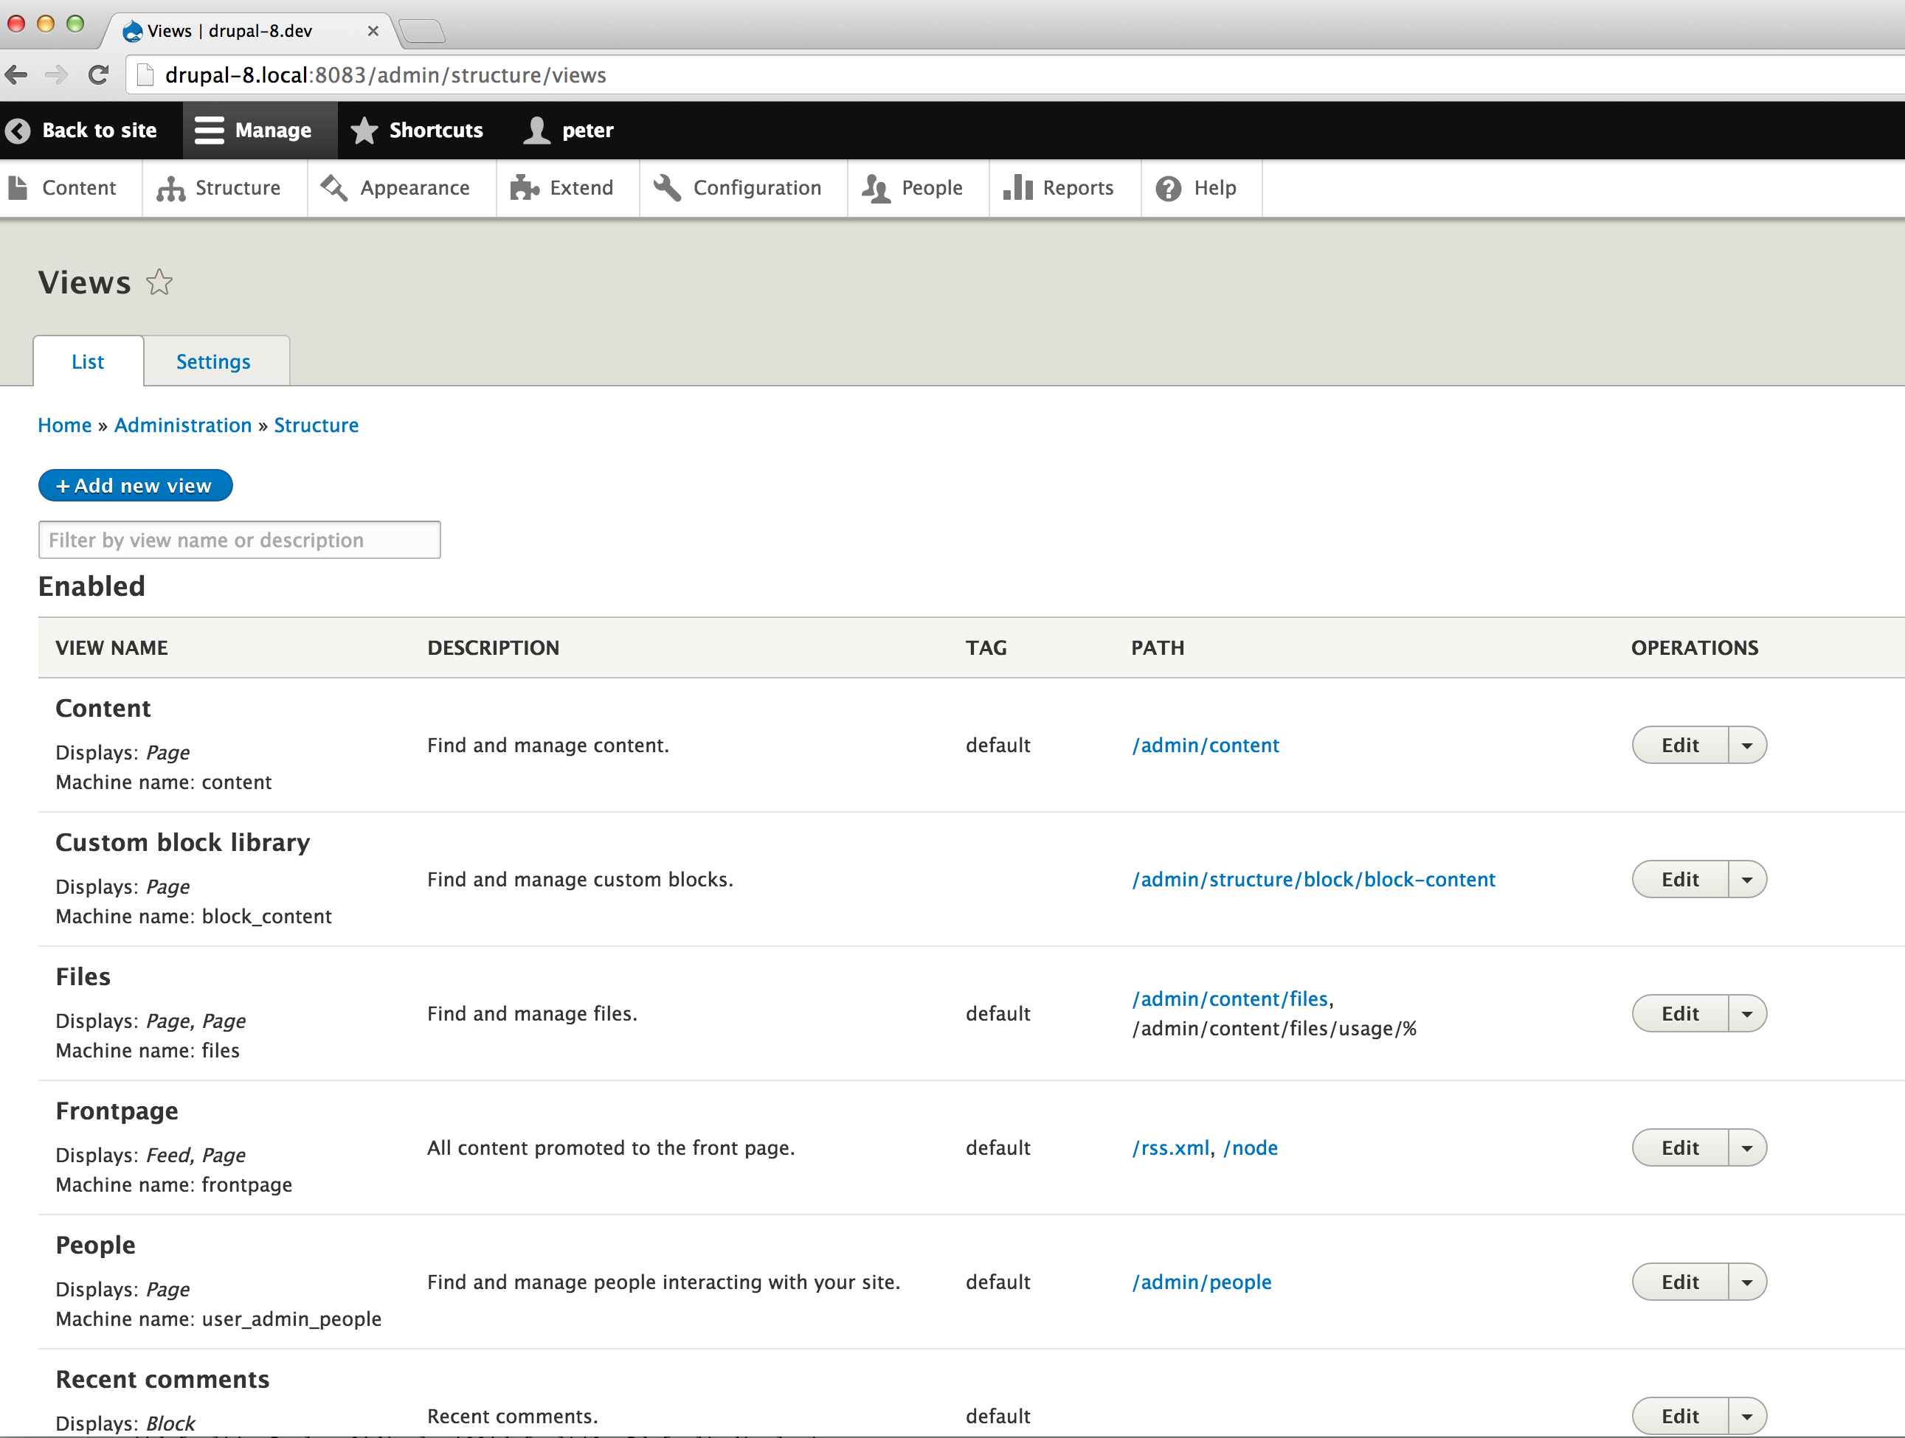Toggle the bookmark star next to Views heading
The image size is (1905, 1438).
(159, 282)
